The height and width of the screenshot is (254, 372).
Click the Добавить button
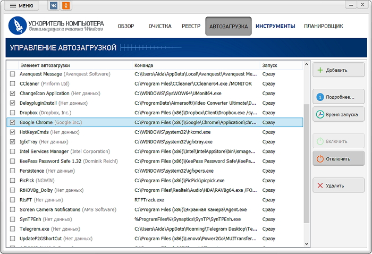pyautogui.click(x=339, y=70)
